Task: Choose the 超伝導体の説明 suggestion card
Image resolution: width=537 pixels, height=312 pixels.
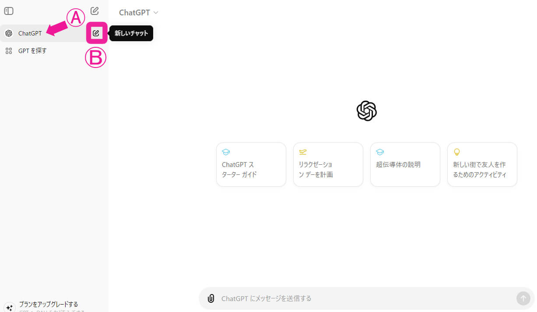Action: [405, 164]
